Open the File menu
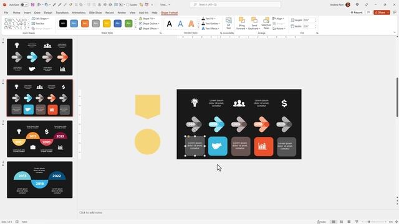Viewport: 399px width, 224px height. click(6, 12)
